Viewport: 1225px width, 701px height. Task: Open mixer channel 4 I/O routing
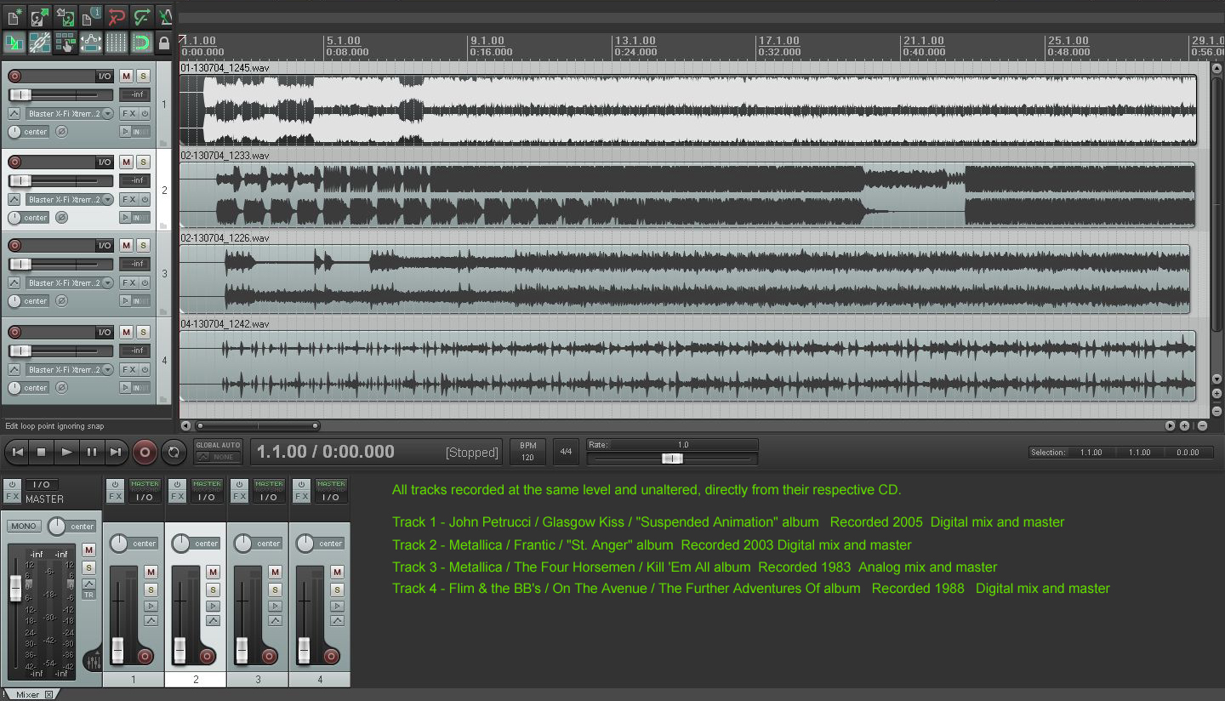point(331,497)
